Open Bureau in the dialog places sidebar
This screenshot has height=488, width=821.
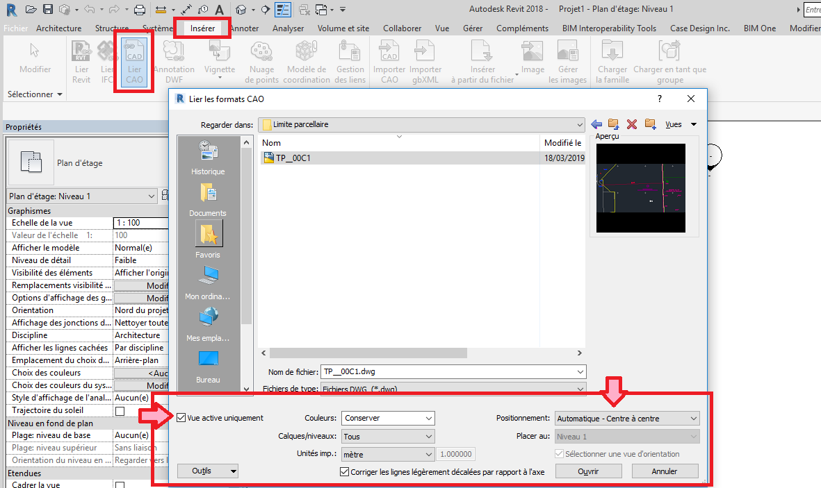[x=208, y=366]
